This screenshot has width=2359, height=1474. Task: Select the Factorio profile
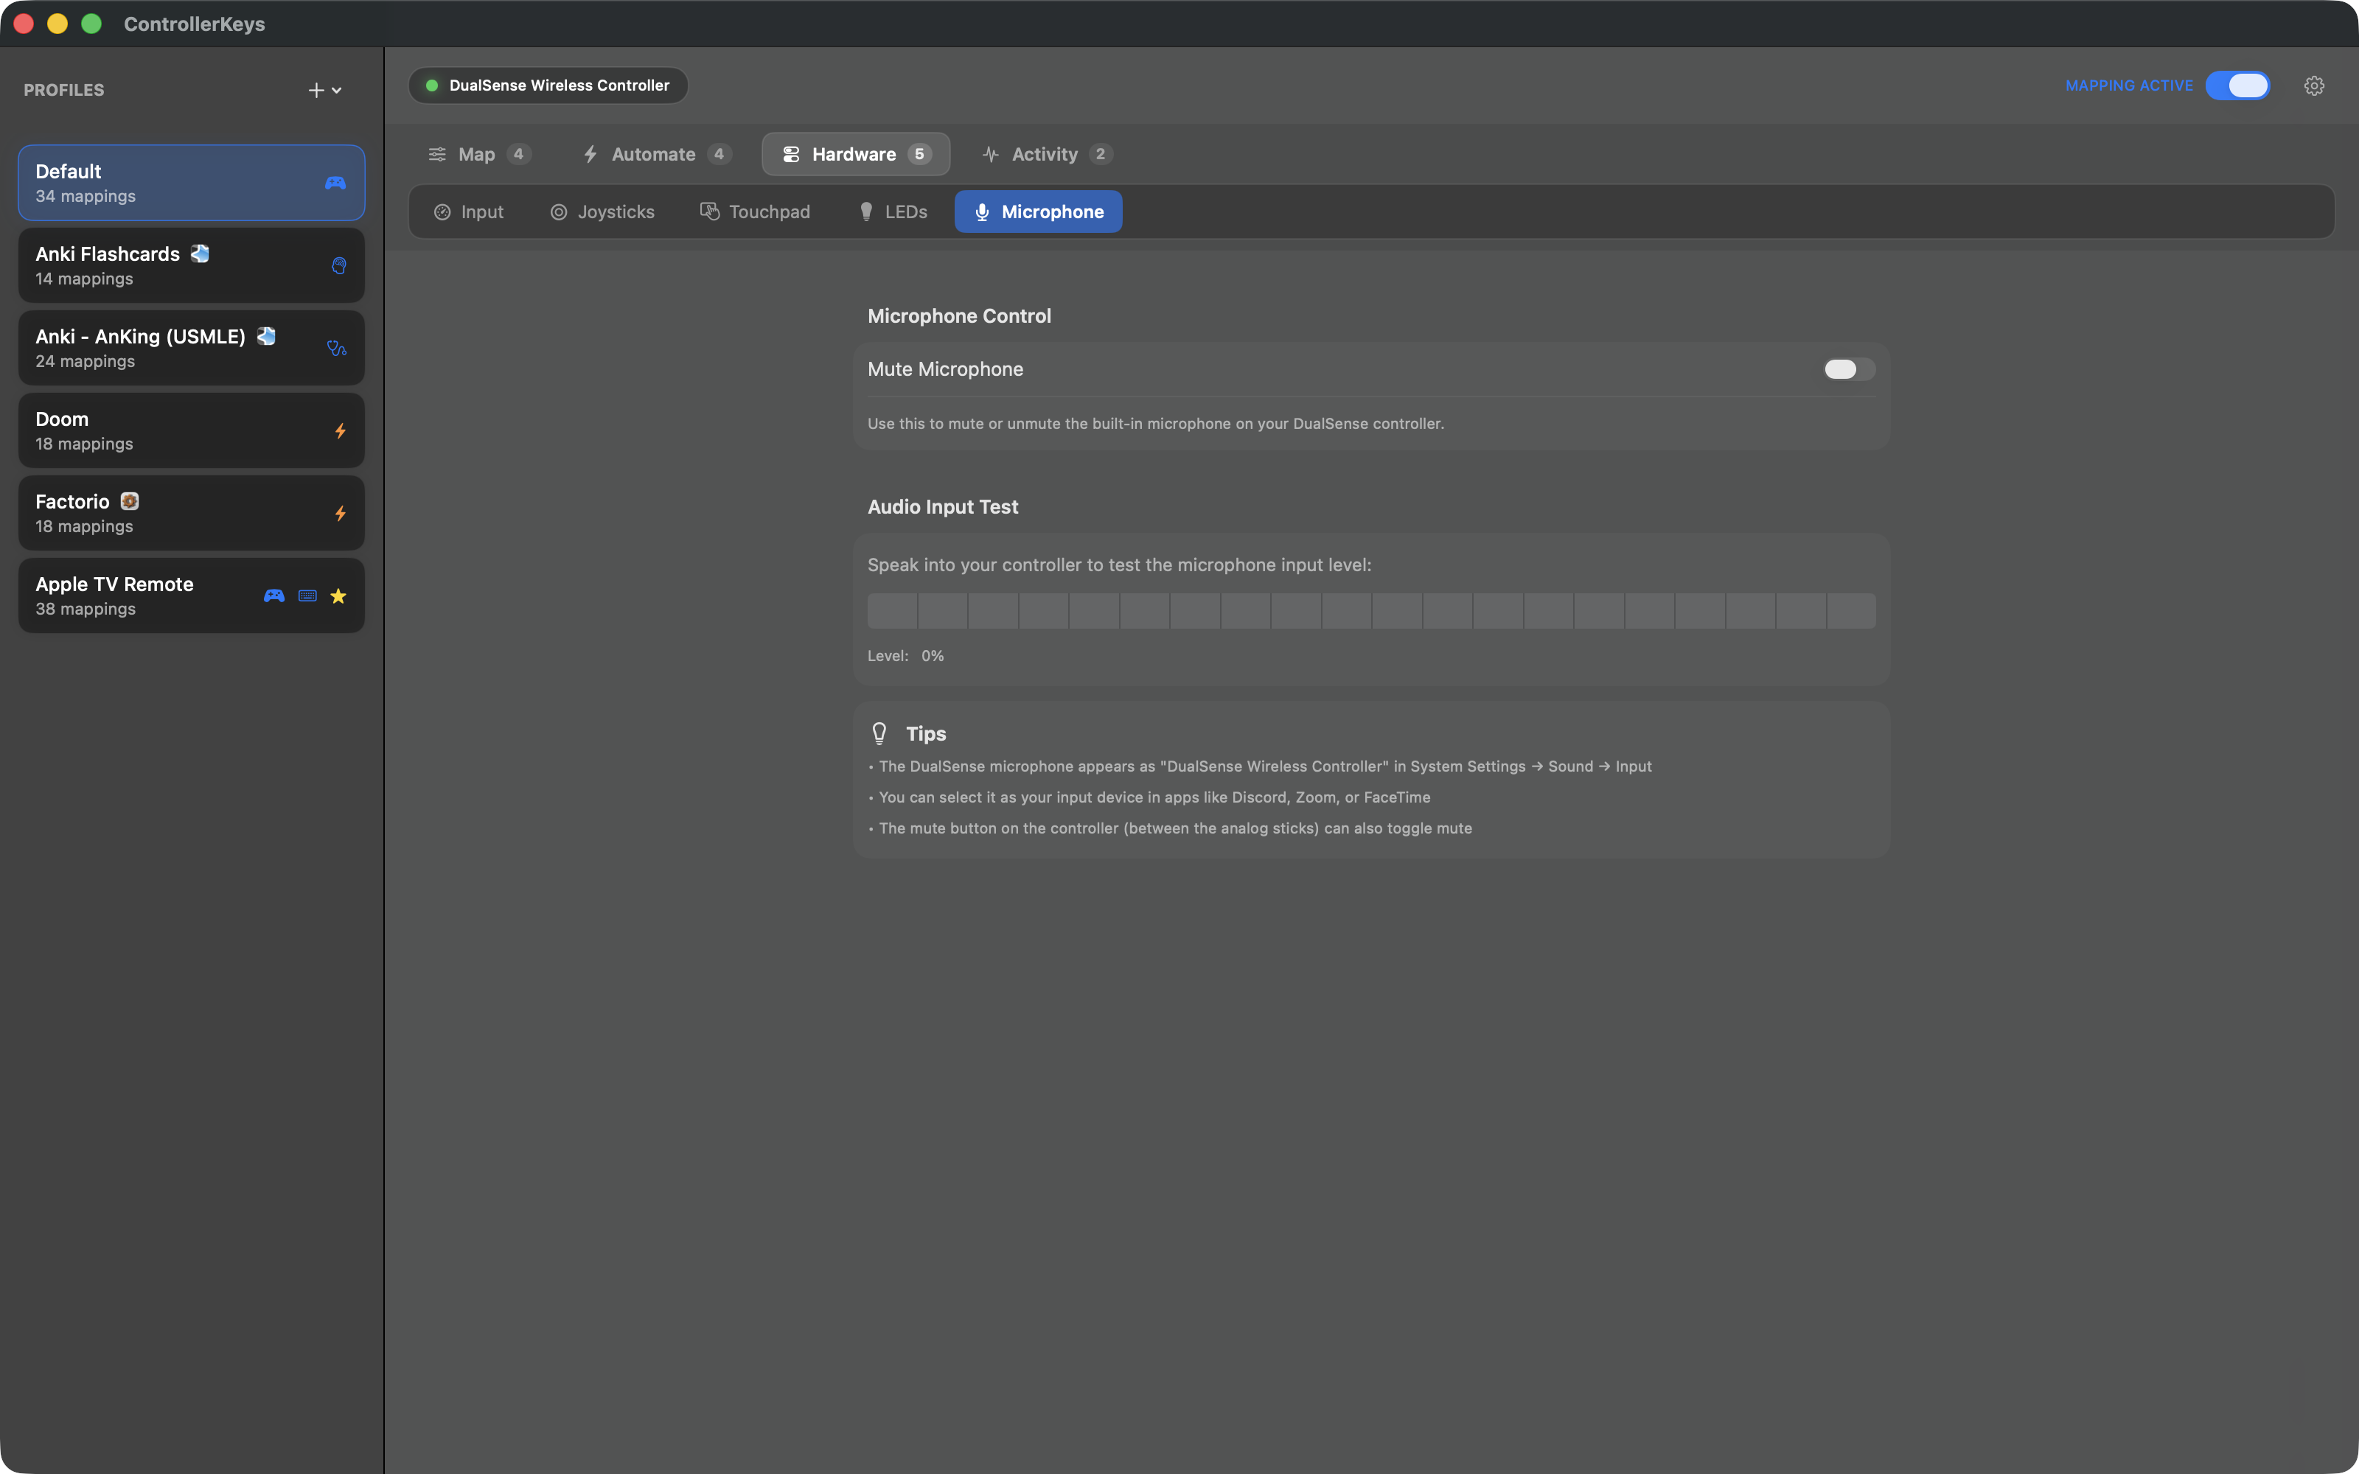click(x=191, y=514)
